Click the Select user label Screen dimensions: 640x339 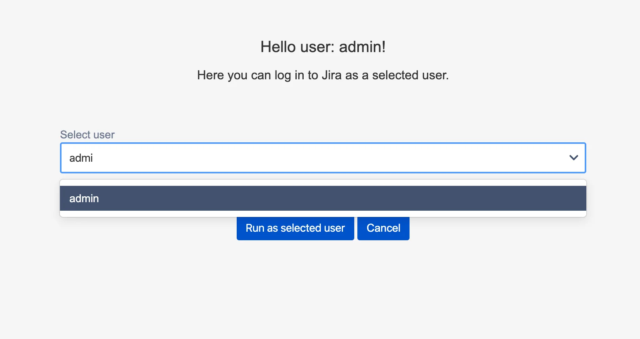[87, 135]
